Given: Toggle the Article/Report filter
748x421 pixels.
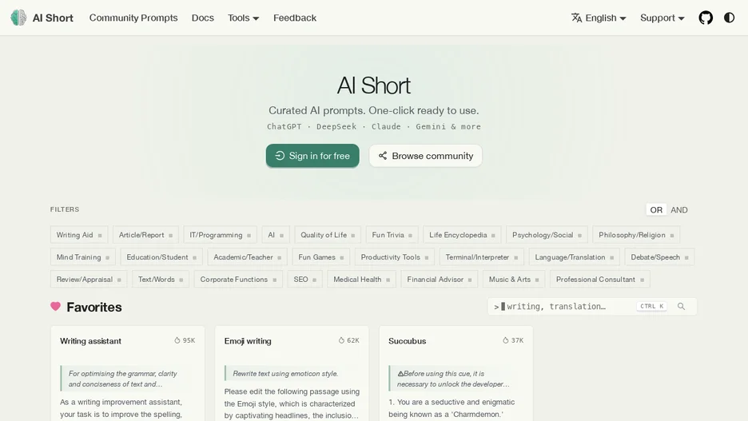Looking at the screenshot, I should pos(145,235).
